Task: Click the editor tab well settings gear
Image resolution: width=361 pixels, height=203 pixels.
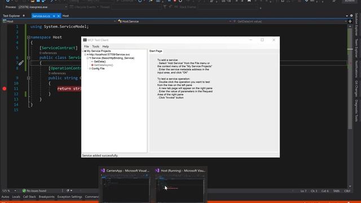Action: (351, 16)
